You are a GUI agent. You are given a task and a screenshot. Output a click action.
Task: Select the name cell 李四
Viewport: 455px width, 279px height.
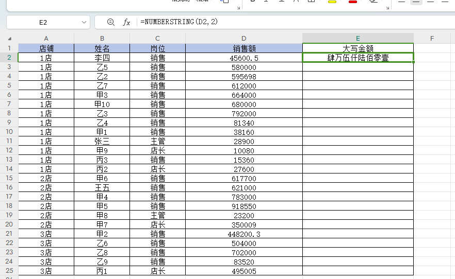(x=102, y=58)
